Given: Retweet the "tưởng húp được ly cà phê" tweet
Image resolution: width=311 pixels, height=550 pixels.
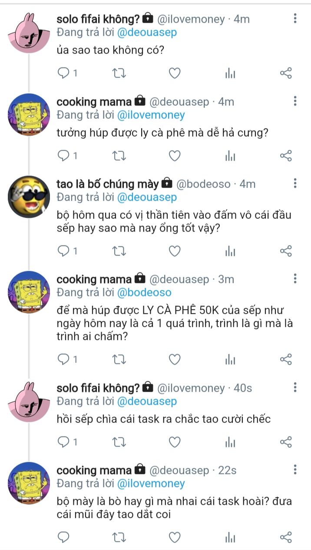Looking at the screenshot, I should click(119, 155).
